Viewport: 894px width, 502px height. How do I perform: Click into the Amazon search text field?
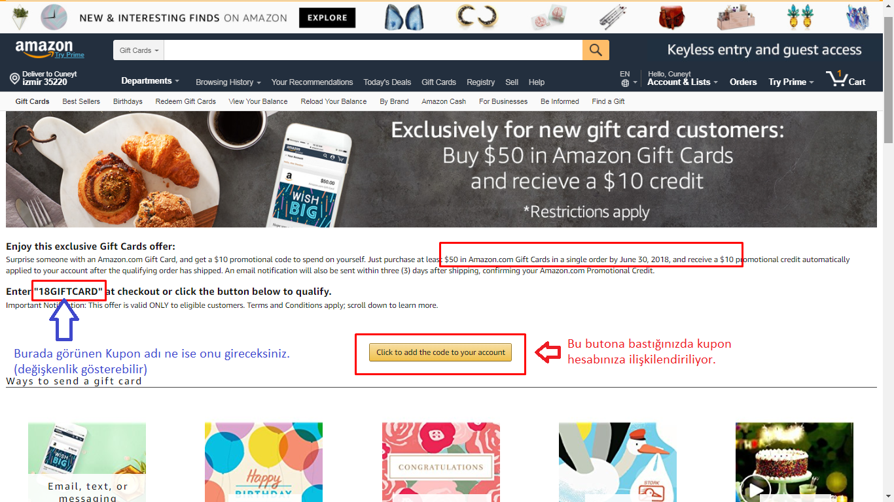point(373,50)
